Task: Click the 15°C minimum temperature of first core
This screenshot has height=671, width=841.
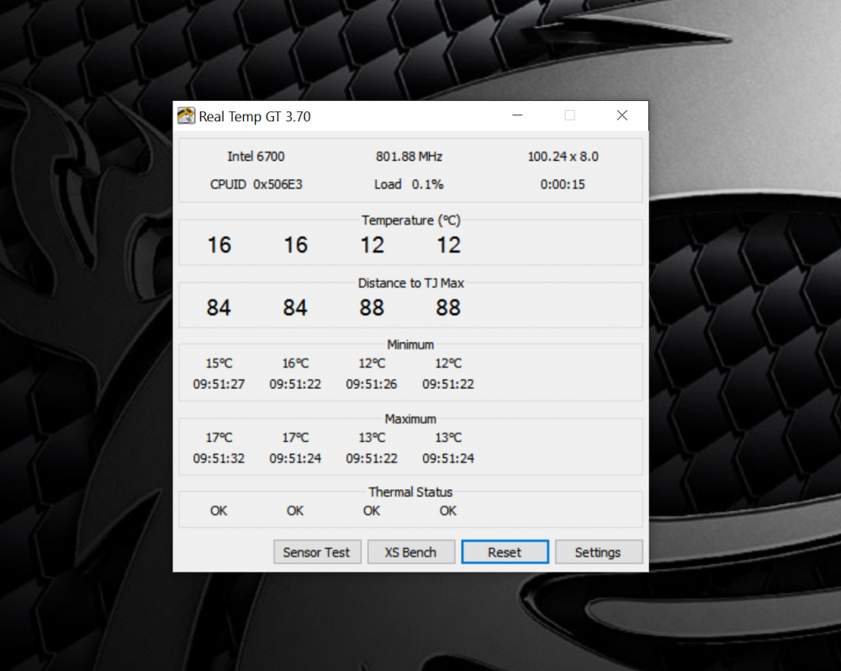Action: click(x=219, y=364)
